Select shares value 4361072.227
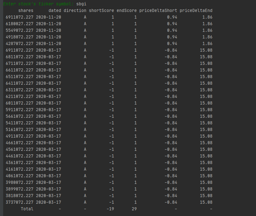The height and width of the screenshot is (216, 256). tap(20, 163)
